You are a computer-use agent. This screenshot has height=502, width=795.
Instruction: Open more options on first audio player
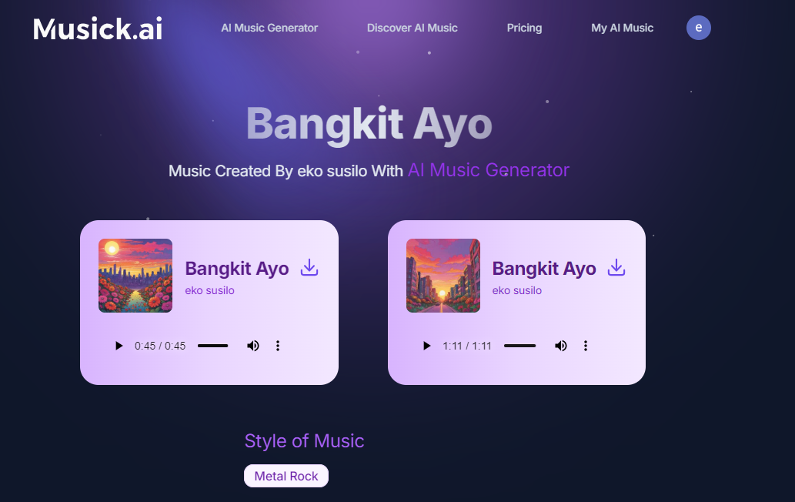[x=278, y=346]
